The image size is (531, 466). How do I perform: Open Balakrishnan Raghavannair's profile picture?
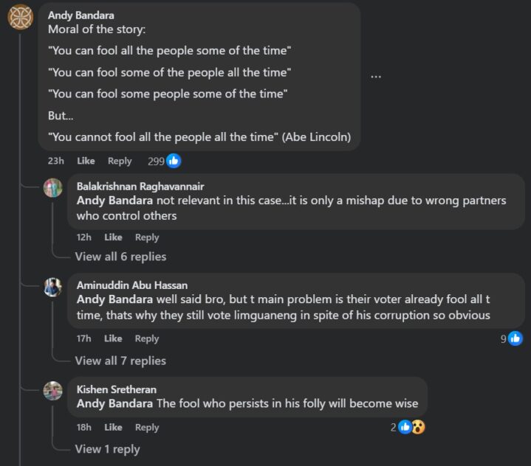52,188
